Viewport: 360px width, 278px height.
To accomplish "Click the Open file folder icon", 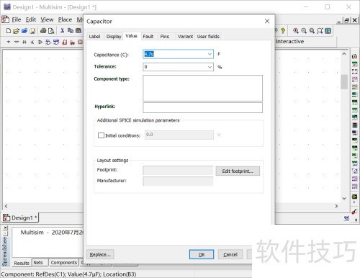I will [x=16, y=31].
